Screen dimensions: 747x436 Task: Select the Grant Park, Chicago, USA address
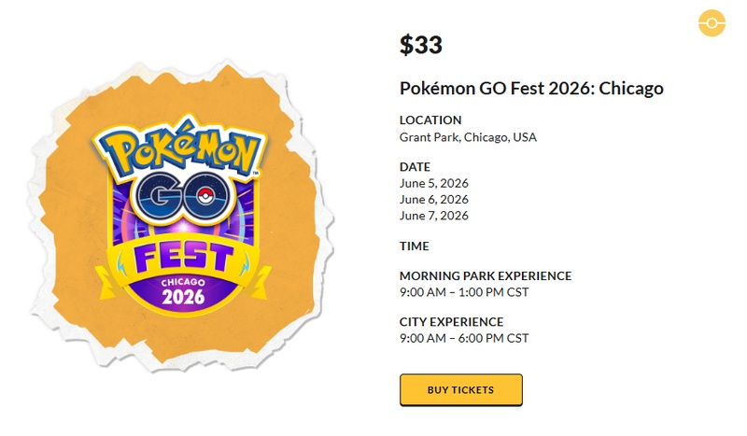coord(468,137)
